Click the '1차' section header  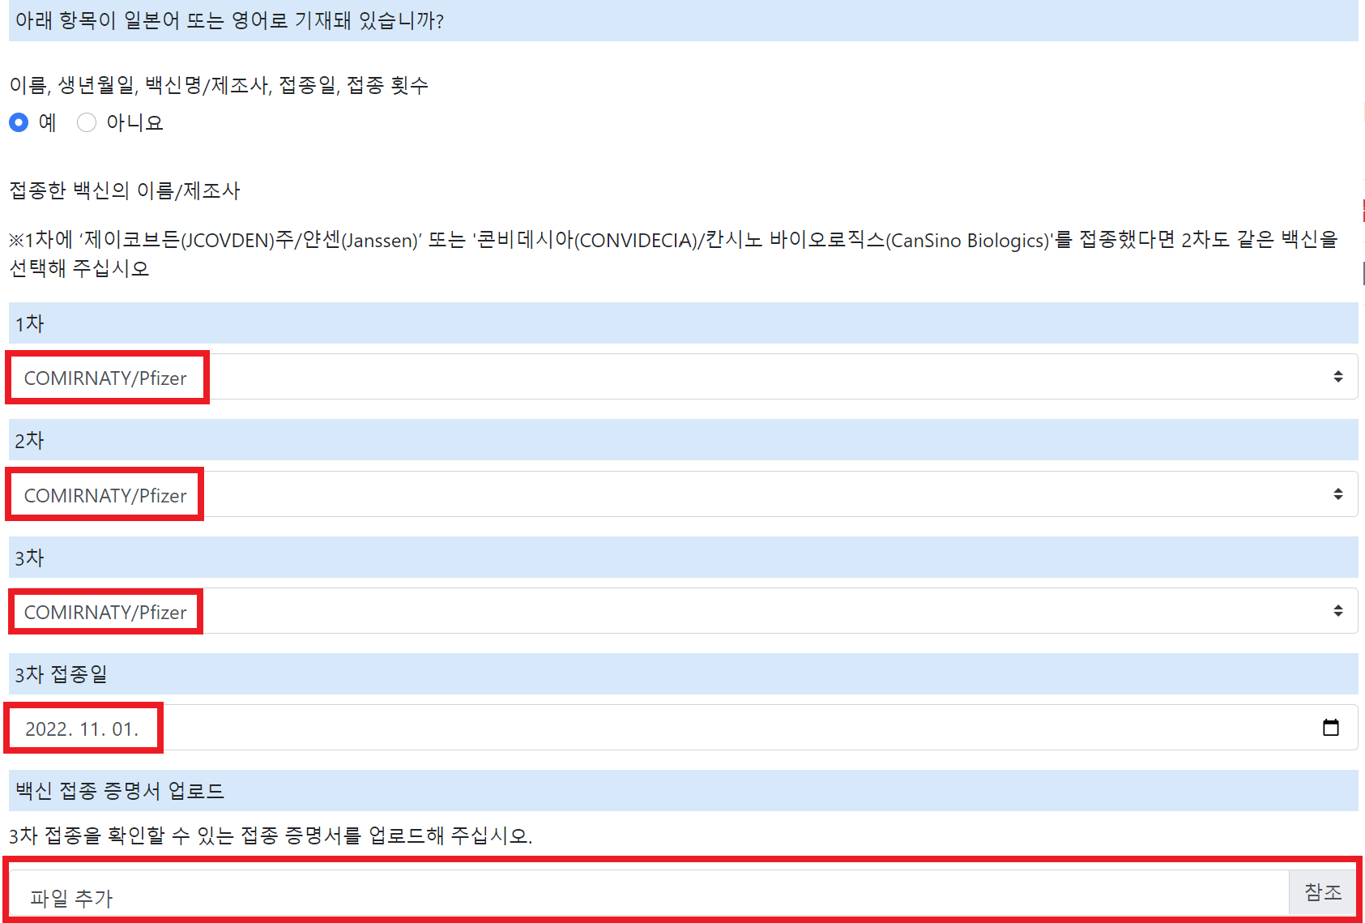tap(683, 323)
